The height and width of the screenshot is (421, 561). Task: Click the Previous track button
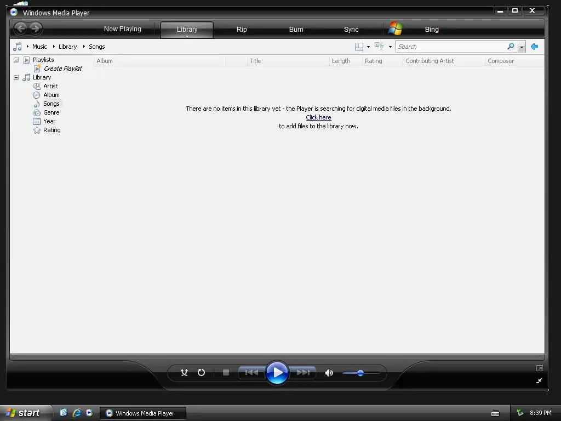pos(251,373)
